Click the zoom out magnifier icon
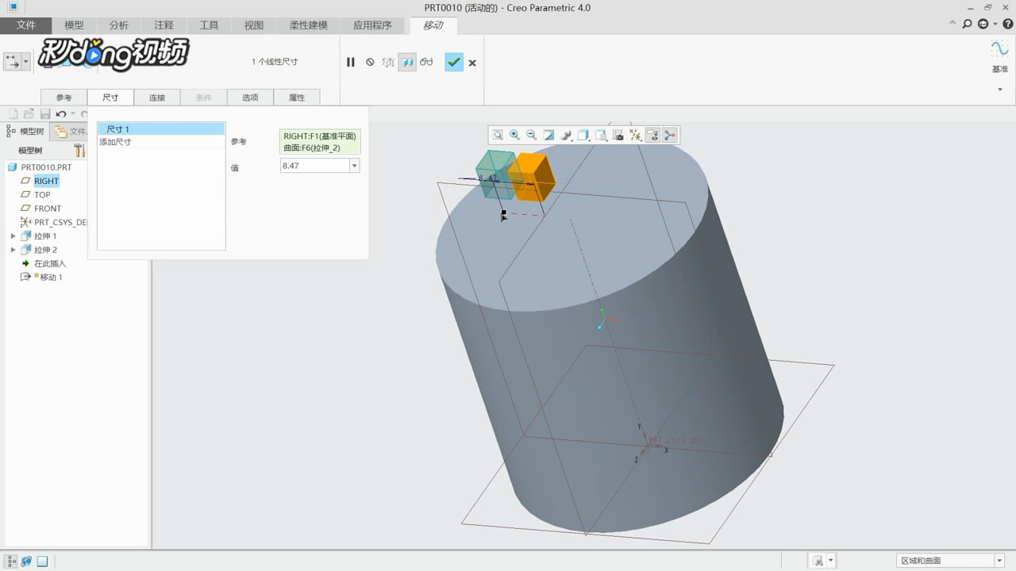 point(532,136)
